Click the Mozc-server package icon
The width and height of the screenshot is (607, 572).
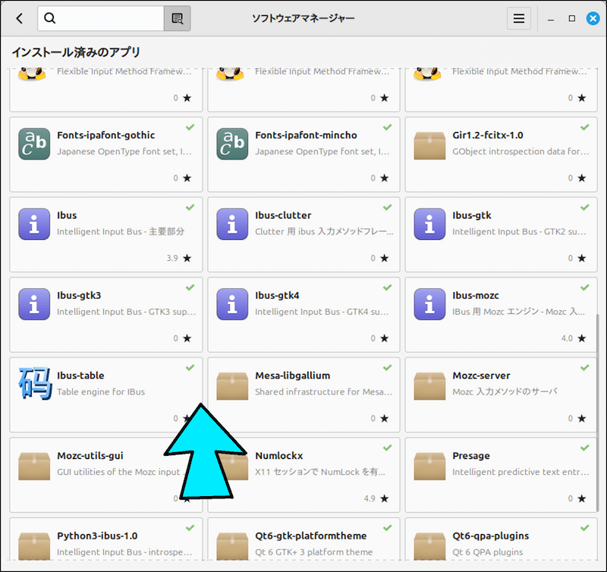point(429,385)
